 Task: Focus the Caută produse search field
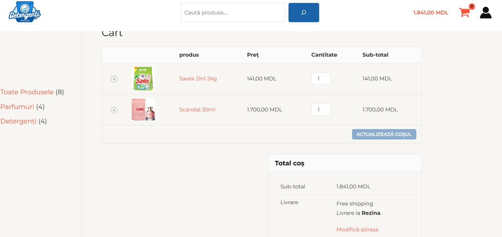click(233, 13)
